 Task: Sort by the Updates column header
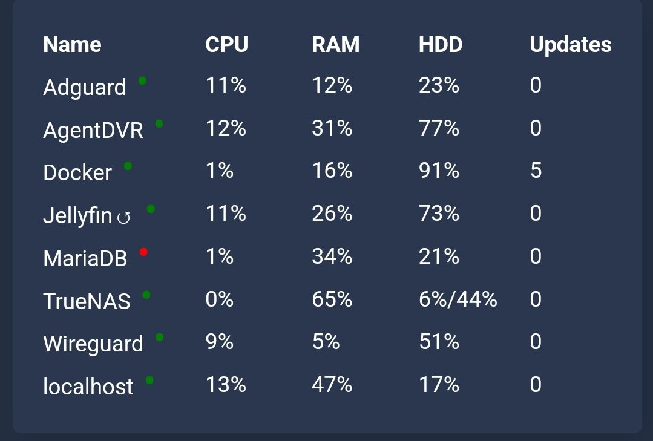click(570, 45)
